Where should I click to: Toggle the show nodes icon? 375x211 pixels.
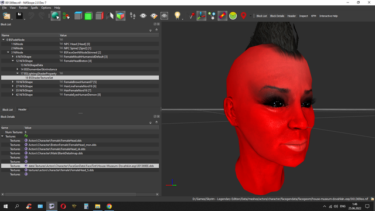click(x=212, y=16)
